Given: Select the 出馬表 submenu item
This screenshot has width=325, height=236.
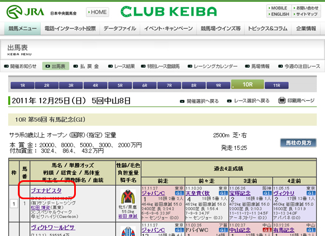Looking at the screenshot, I should [x=56, y=66].
